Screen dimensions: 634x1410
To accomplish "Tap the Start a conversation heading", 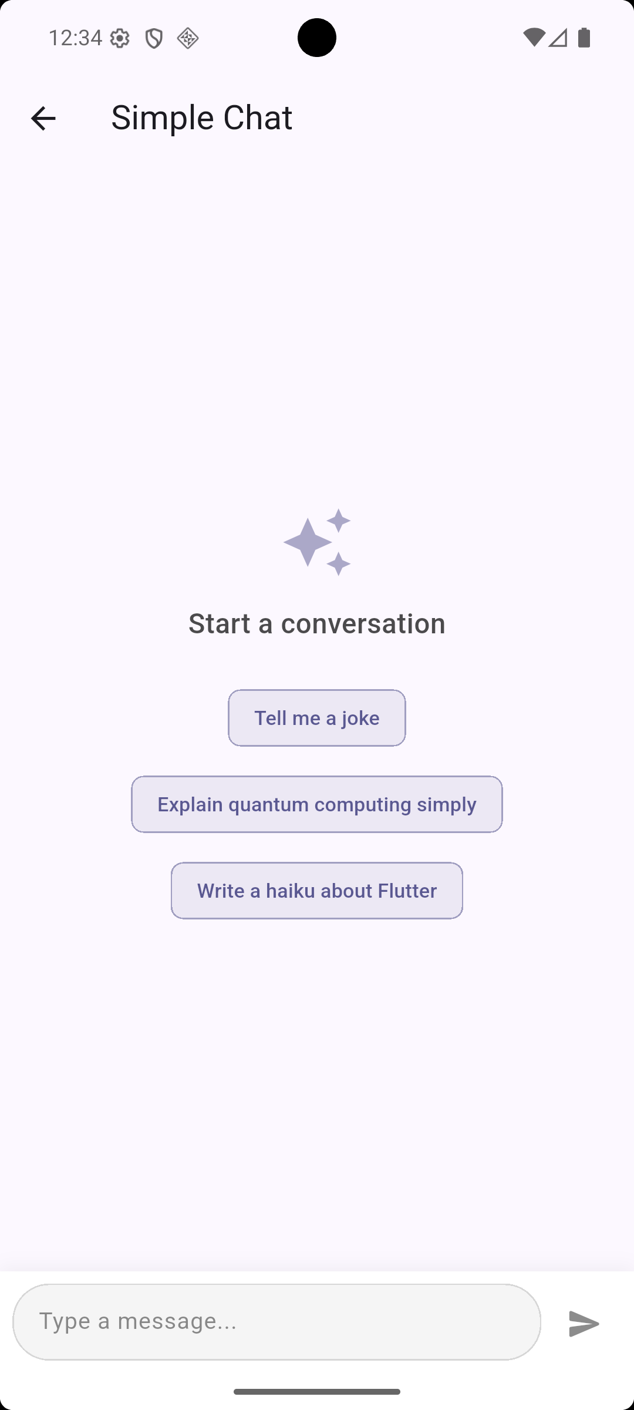I will (x=316, y=623).
